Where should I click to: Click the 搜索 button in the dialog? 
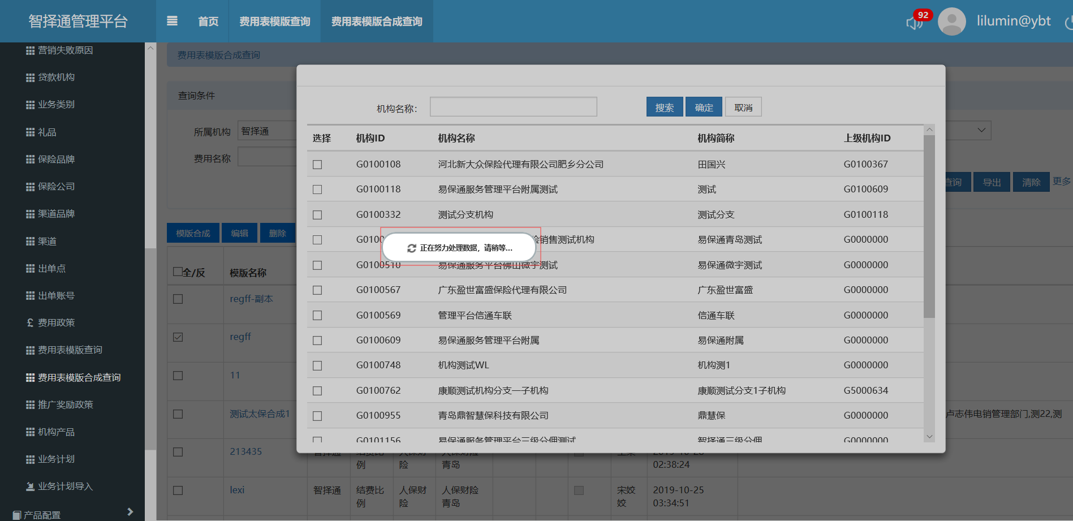(x=665, y=107)
